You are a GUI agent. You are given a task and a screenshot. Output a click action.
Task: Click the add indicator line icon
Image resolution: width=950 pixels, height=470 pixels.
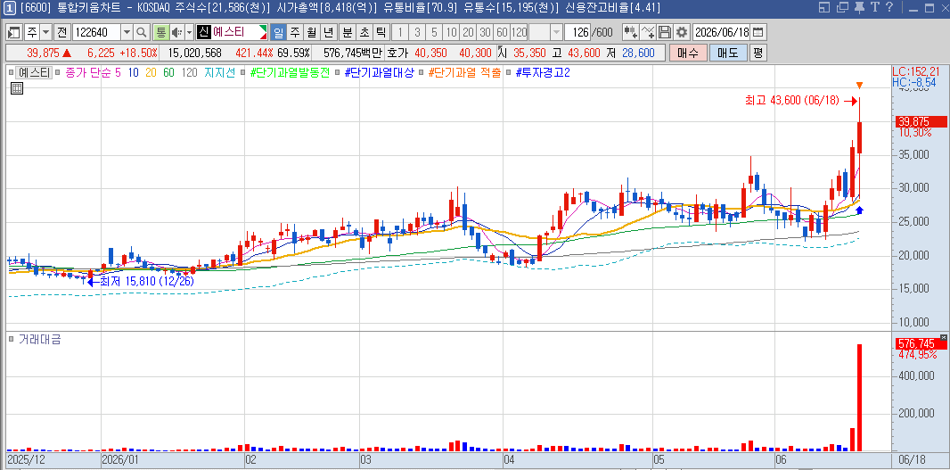coord(648,32)
